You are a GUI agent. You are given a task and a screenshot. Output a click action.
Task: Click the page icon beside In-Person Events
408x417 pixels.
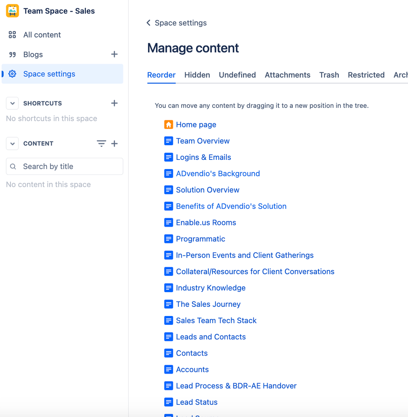[x=168, y=255]
